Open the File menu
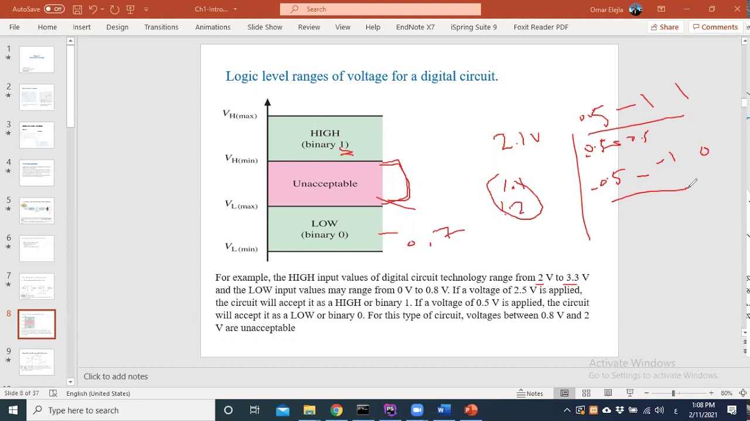 tap(14, 27)
